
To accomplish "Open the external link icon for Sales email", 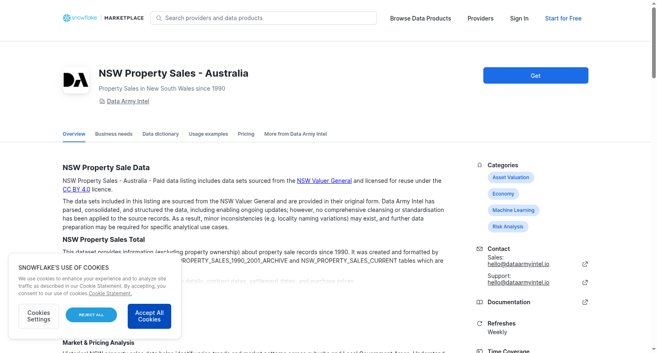I will [585, 264].
